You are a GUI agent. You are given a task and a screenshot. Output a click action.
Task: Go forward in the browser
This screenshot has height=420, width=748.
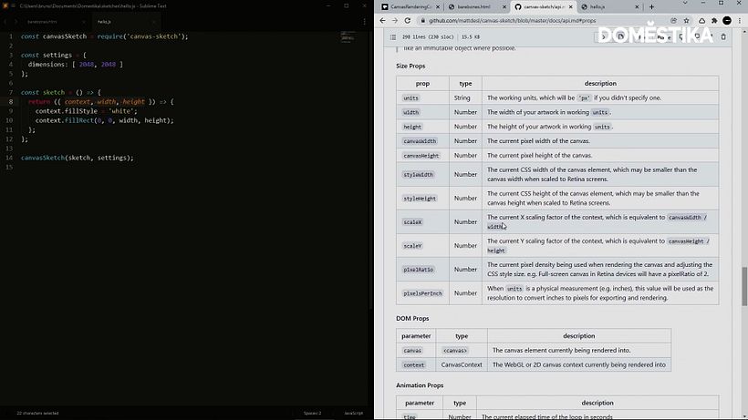tap(394, 20)
